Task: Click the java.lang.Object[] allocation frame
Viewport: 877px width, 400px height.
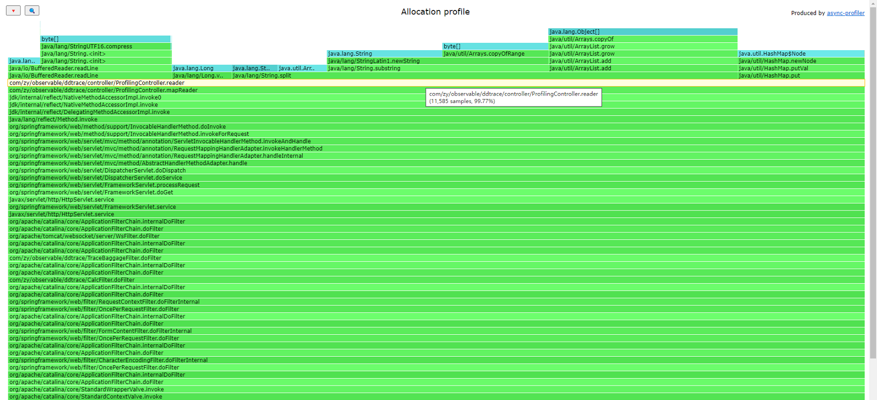Action: click(643, 32)
